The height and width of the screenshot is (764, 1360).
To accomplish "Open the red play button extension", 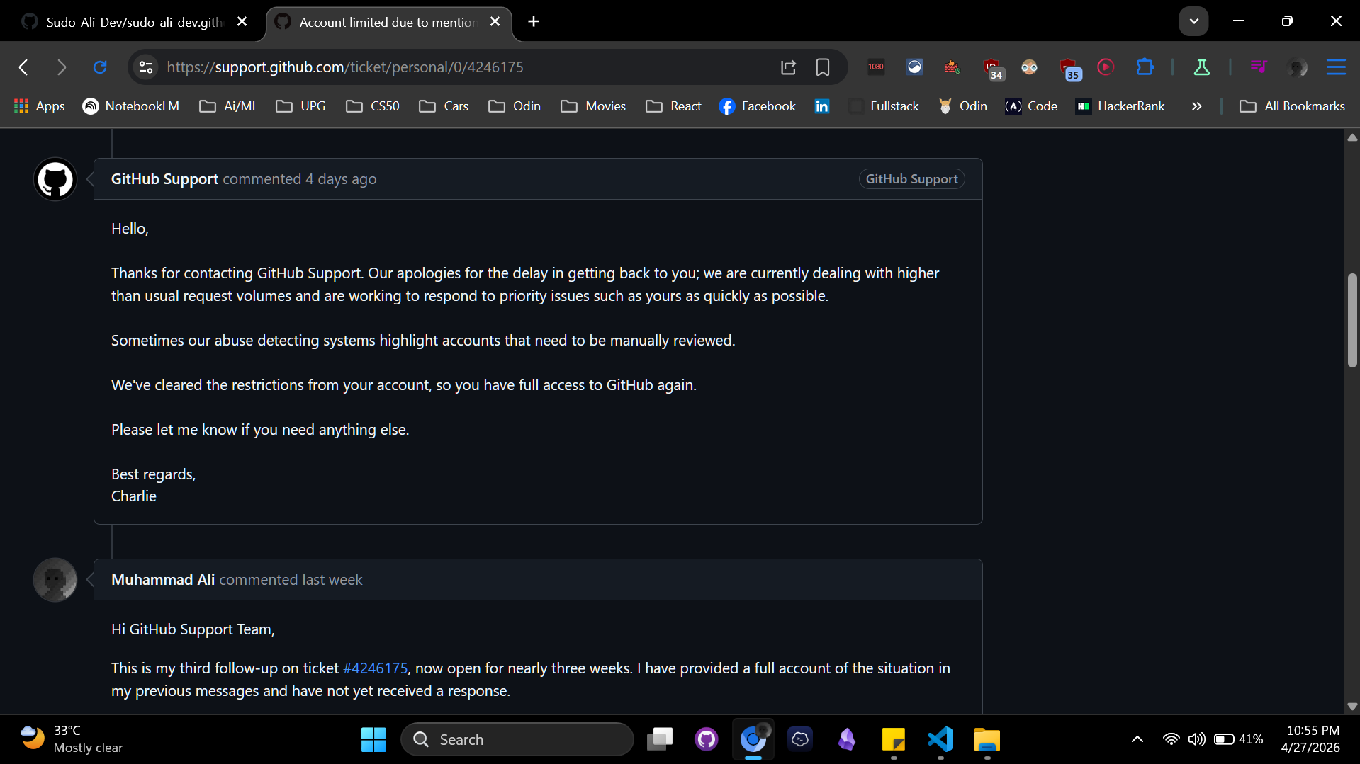I will 1106,67.
